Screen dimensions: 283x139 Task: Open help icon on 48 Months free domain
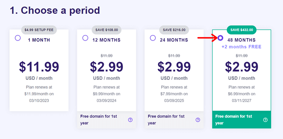point(265,120)
